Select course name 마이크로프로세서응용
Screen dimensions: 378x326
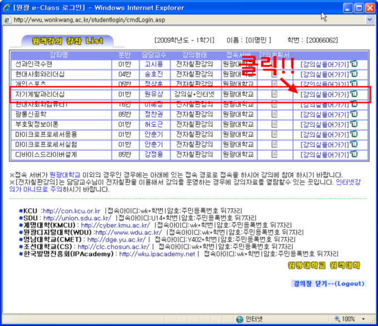46,135
